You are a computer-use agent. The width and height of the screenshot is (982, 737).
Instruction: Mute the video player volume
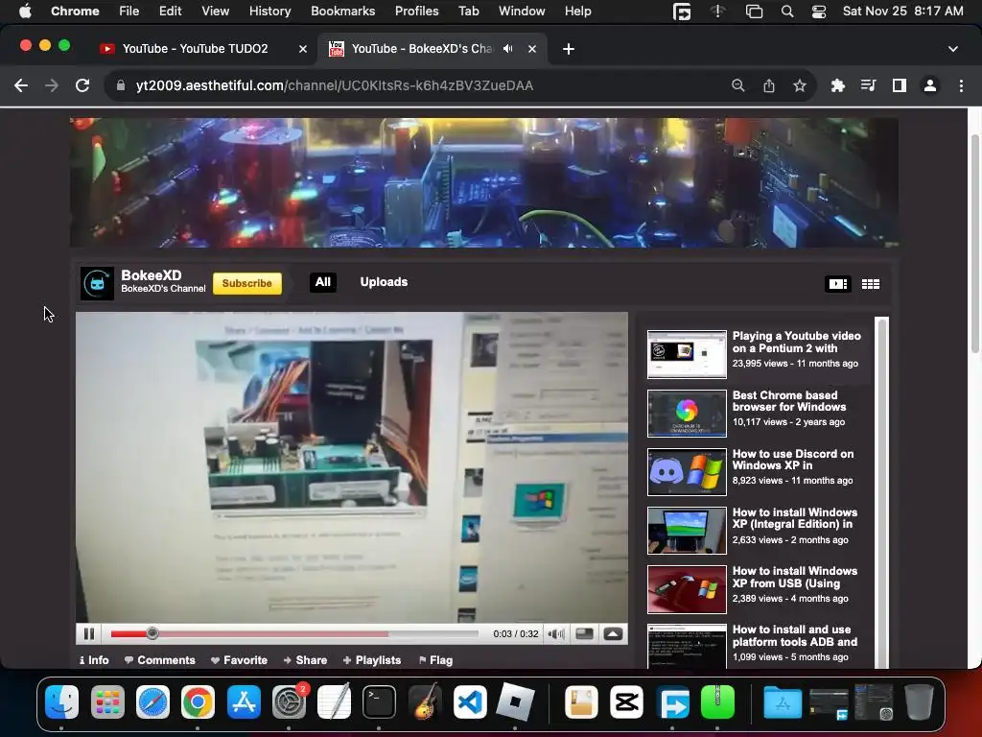pos(555,633)
